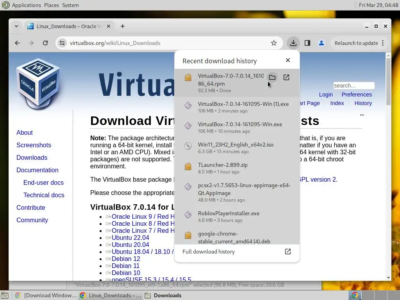Click RobloxPlayerInstaller.exe file icon

(x=188, y=214)
